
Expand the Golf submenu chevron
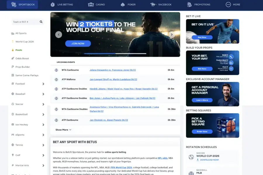43,155
